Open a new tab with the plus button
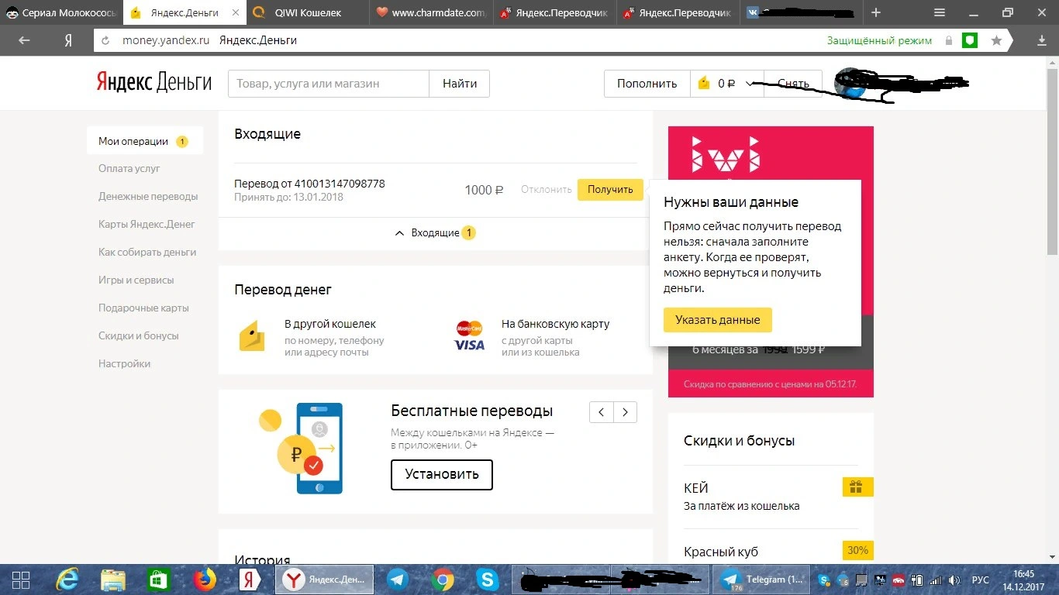The width and height of the screenshot is (1059, 595). point(876,12)
